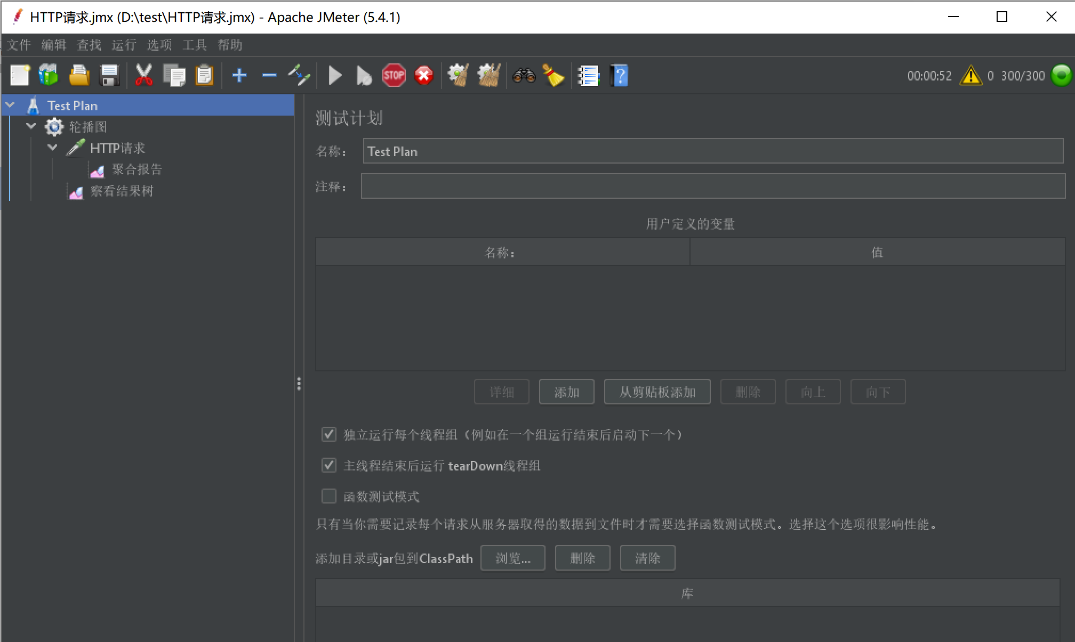The width and height of the screenshot is (1075, 642).
Task: Toggle 主线程结束后运行 tearDown线程组 checkbox
Action: [329, 465]
